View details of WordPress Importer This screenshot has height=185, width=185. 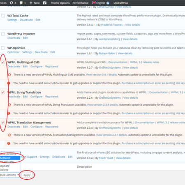(x=130, y=39)
